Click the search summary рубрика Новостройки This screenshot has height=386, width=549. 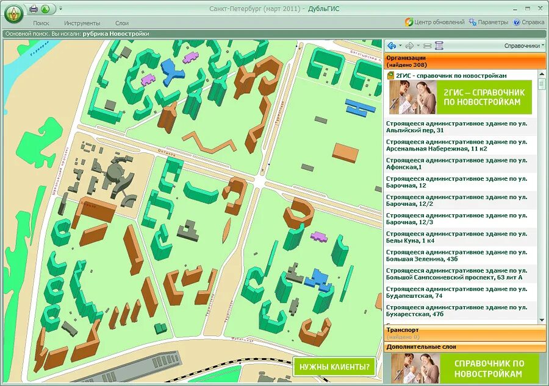116,34
